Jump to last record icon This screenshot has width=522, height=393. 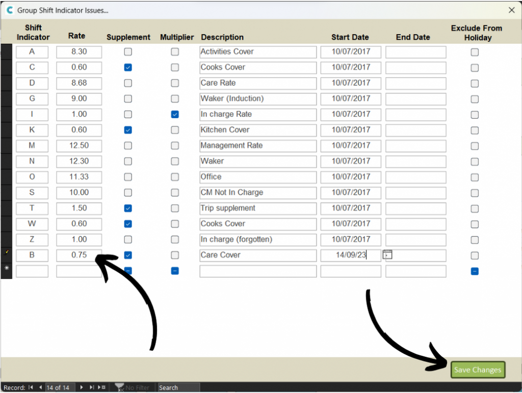[92, 387]
